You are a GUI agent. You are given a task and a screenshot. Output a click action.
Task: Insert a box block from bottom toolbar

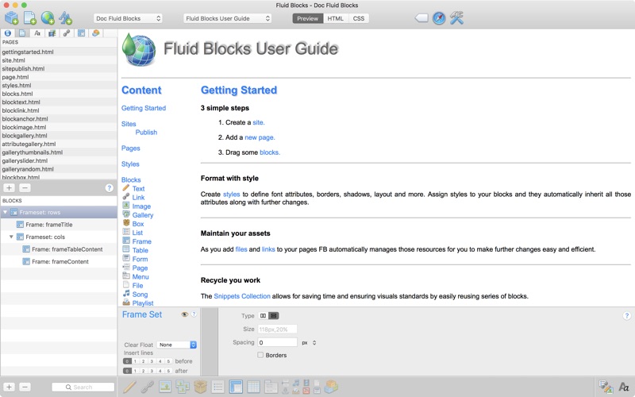pyautogui.click(x=200, y=387)
